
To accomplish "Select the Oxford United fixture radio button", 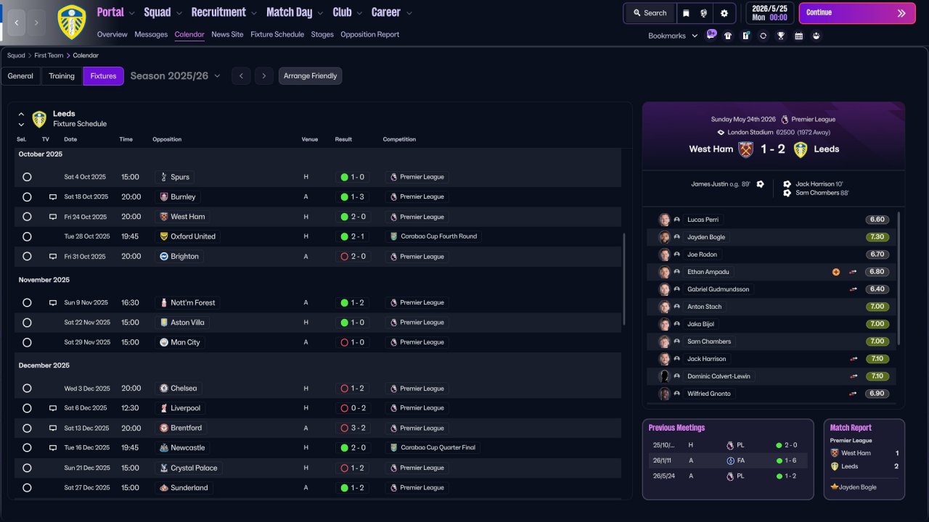I will (x=27, y=236).
